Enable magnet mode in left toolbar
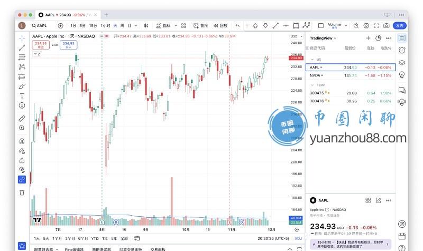The image size is (423, 251). click(x=22, y=141)
